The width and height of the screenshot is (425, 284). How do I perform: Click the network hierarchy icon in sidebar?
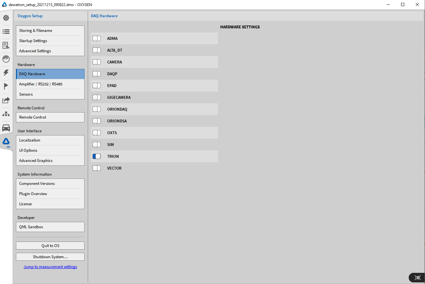6,114
